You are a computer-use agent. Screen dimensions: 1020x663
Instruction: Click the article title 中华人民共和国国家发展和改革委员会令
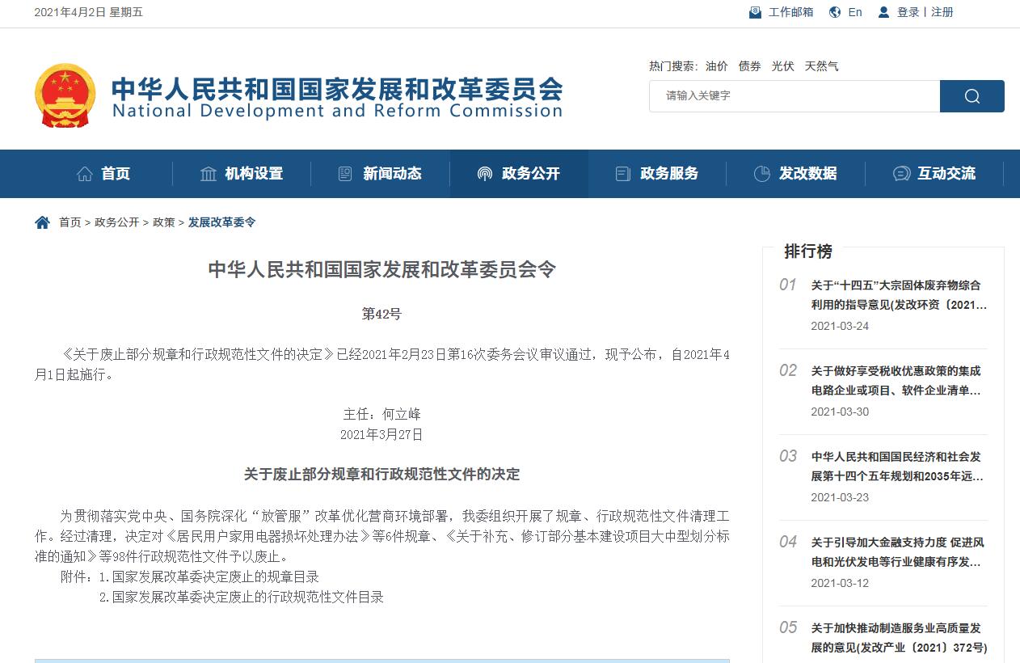point(381,269)
